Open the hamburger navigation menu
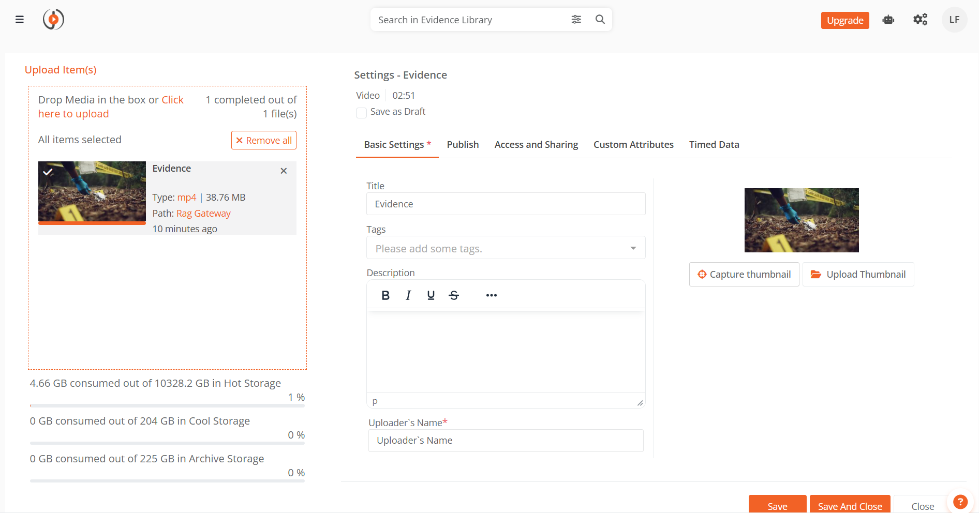The width and height of the screenshot is (979, 513). (x=20, y=20)
